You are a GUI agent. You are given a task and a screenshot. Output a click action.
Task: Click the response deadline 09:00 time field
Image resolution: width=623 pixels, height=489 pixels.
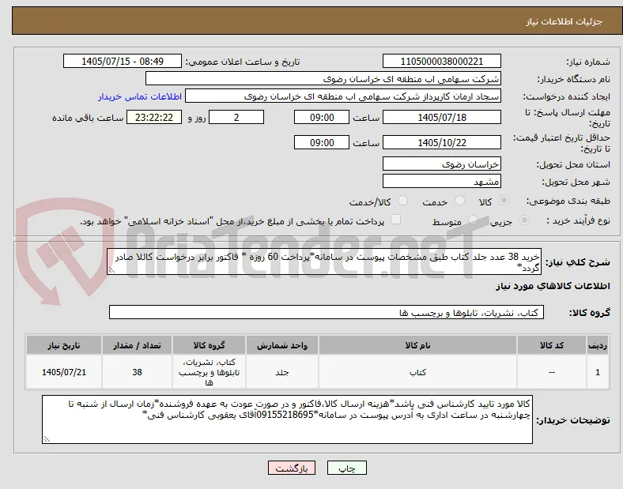(322, 118)
